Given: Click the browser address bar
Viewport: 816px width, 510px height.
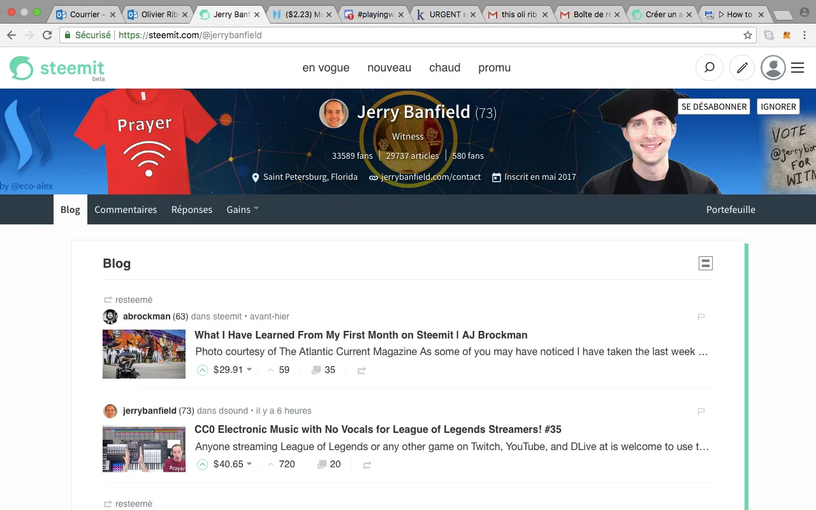Looking at the screenshot, I should (x=408, y=35).
